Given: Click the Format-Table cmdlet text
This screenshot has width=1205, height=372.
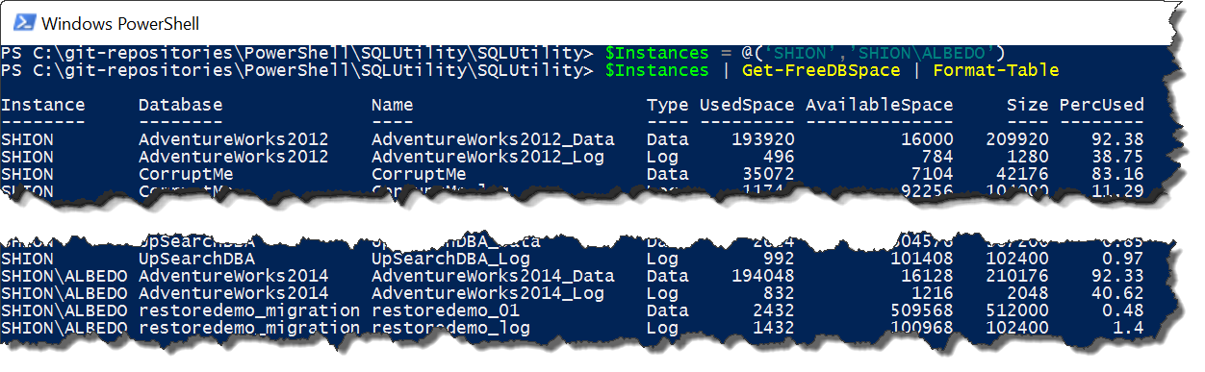Looking at the screenshot, I should [x=996, y=70].
